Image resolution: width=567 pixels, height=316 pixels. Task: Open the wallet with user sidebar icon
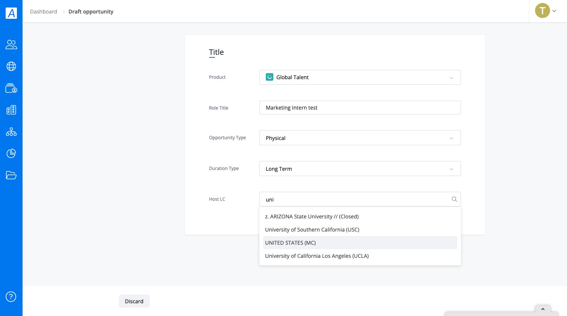point(11,88)
